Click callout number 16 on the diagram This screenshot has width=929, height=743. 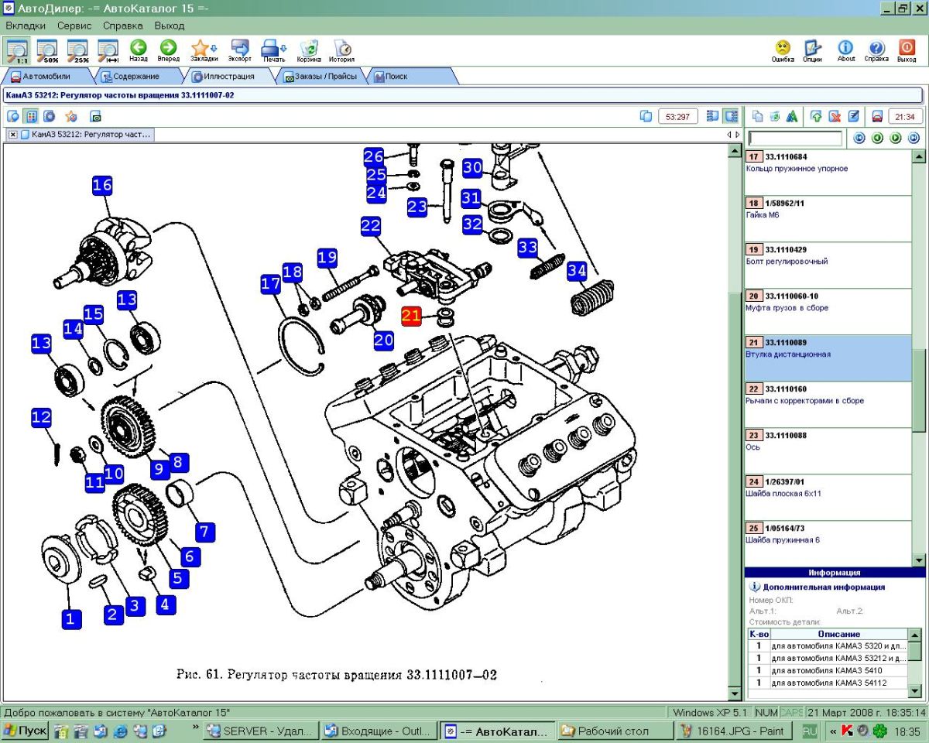coord(102,186)
